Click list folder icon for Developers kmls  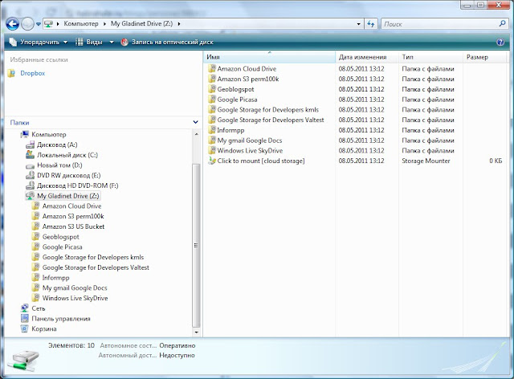pos(212,109)
